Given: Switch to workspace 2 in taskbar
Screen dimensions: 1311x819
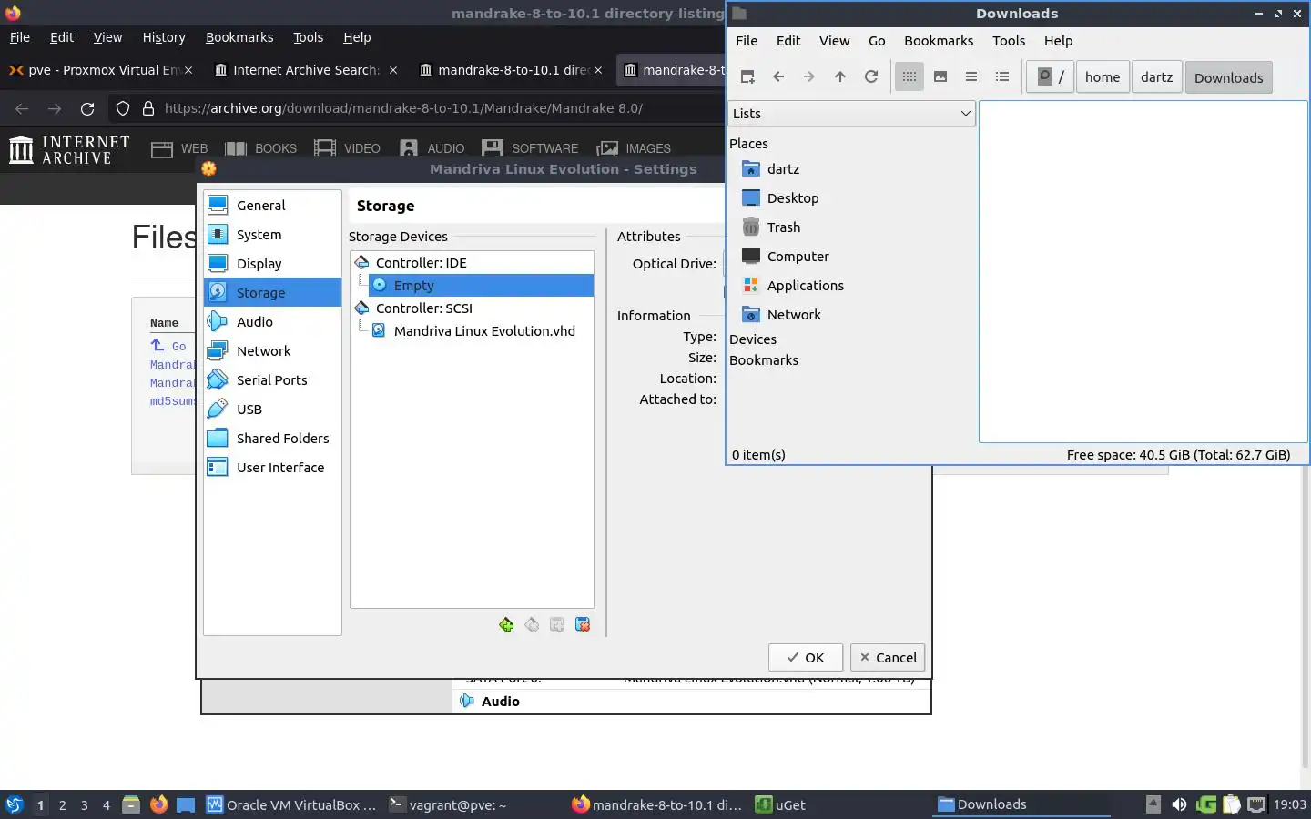Looking at the screenshot, I should pos(63,805).
